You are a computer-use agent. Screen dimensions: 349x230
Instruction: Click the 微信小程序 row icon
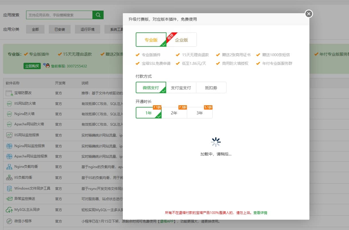click(9, 221)
